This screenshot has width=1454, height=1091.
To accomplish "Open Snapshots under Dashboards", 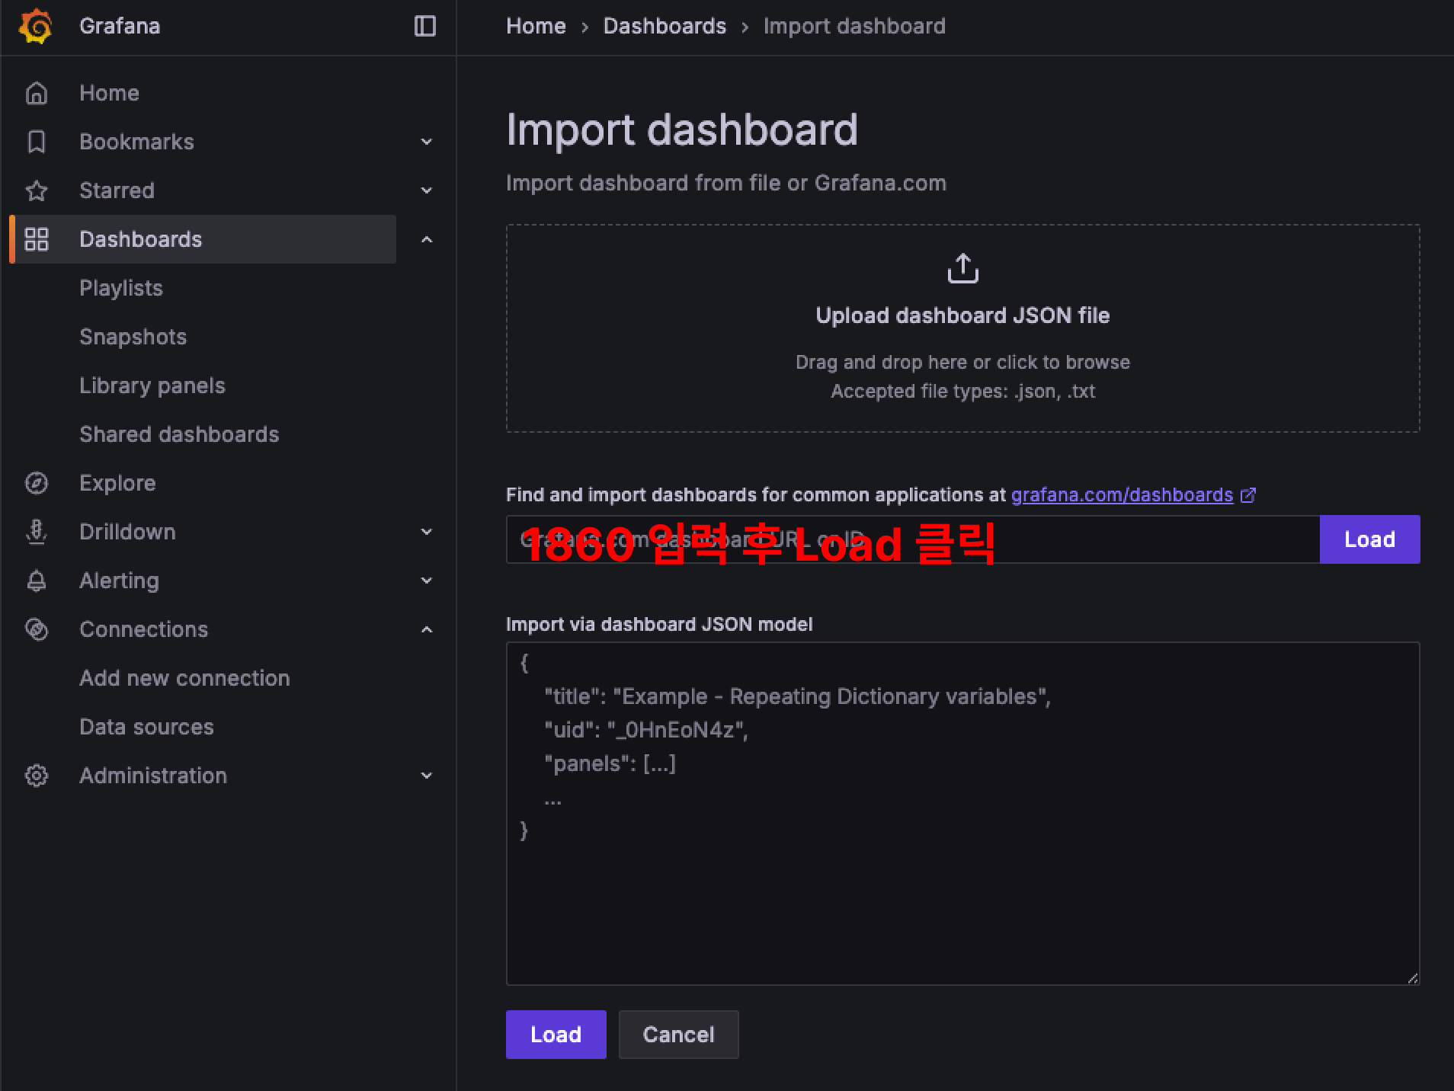I will coord(133,337).
